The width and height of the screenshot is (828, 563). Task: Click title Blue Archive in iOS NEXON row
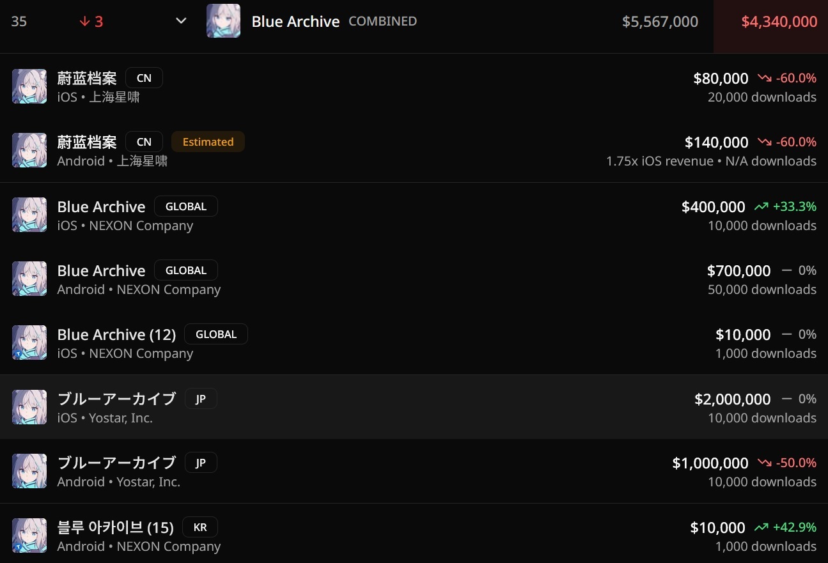[x=101, y=206]
